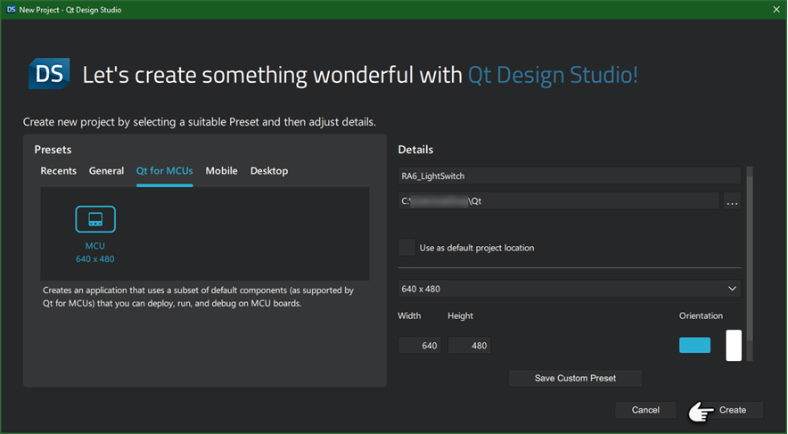The image size is (788, 434).
Task: Click the RA6_LightSwitch project name field
Action: coord(569,176)
